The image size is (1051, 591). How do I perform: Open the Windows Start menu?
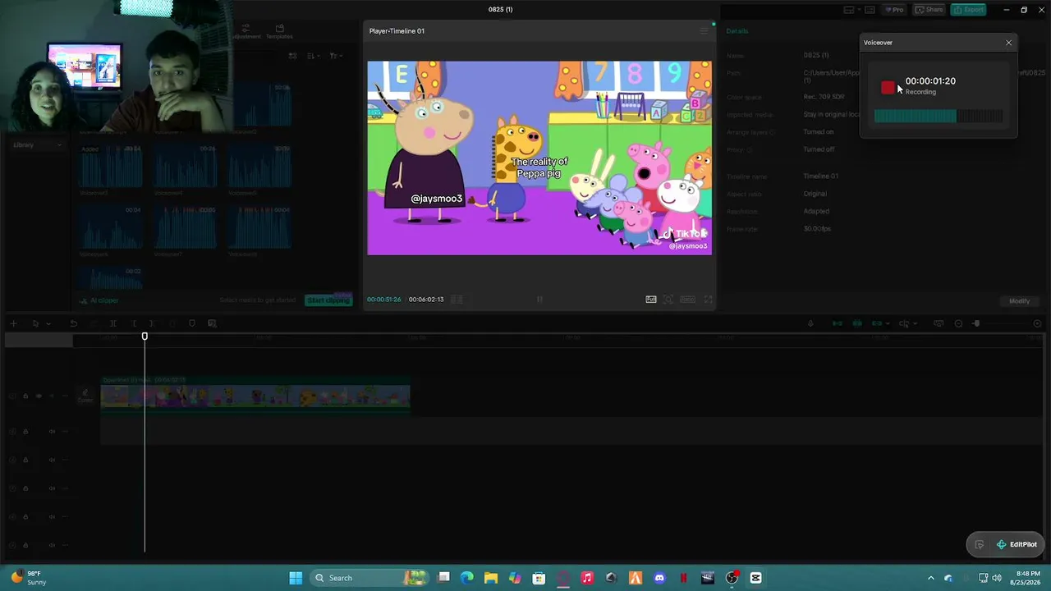(296, 578)
